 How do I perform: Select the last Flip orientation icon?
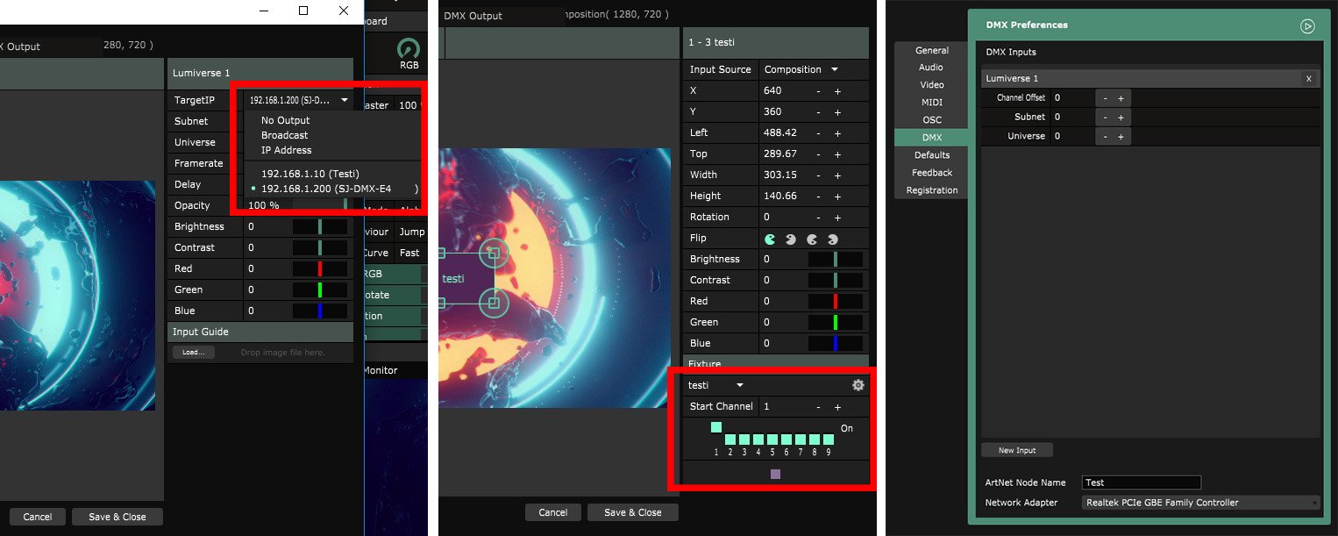point(832,239)
